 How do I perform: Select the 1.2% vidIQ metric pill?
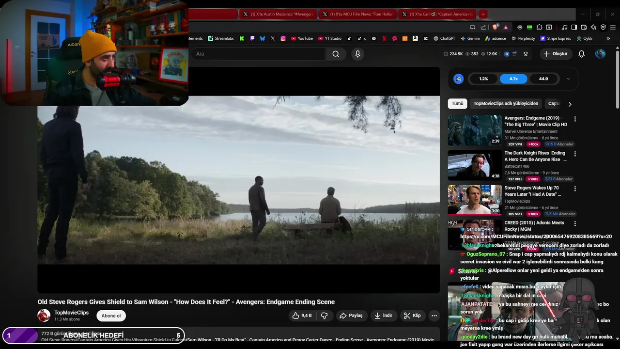pyautogui.click(x=483, y=79)
